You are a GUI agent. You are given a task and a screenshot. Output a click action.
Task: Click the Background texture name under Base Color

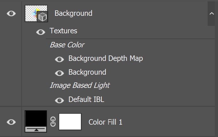point(87,72)
